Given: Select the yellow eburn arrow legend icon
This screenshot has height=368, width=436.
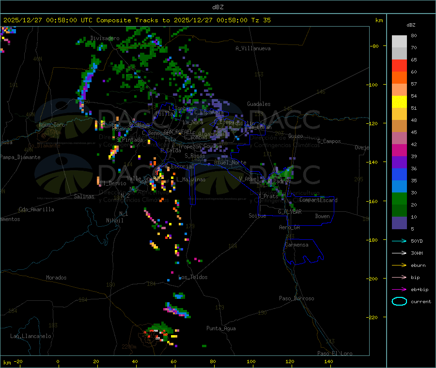Looking at the screenshot, I should [x=399, y=265].
